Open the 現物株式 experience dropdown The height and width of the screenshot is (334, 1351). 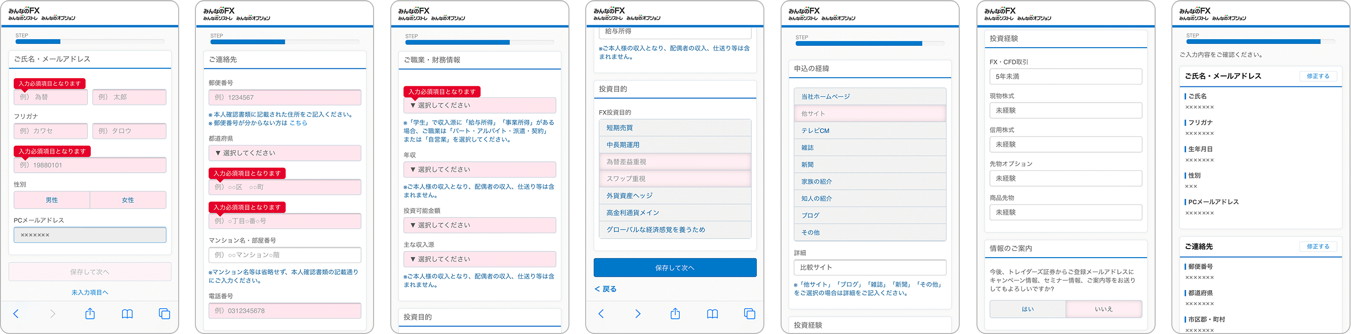(x=1066, y=111)
